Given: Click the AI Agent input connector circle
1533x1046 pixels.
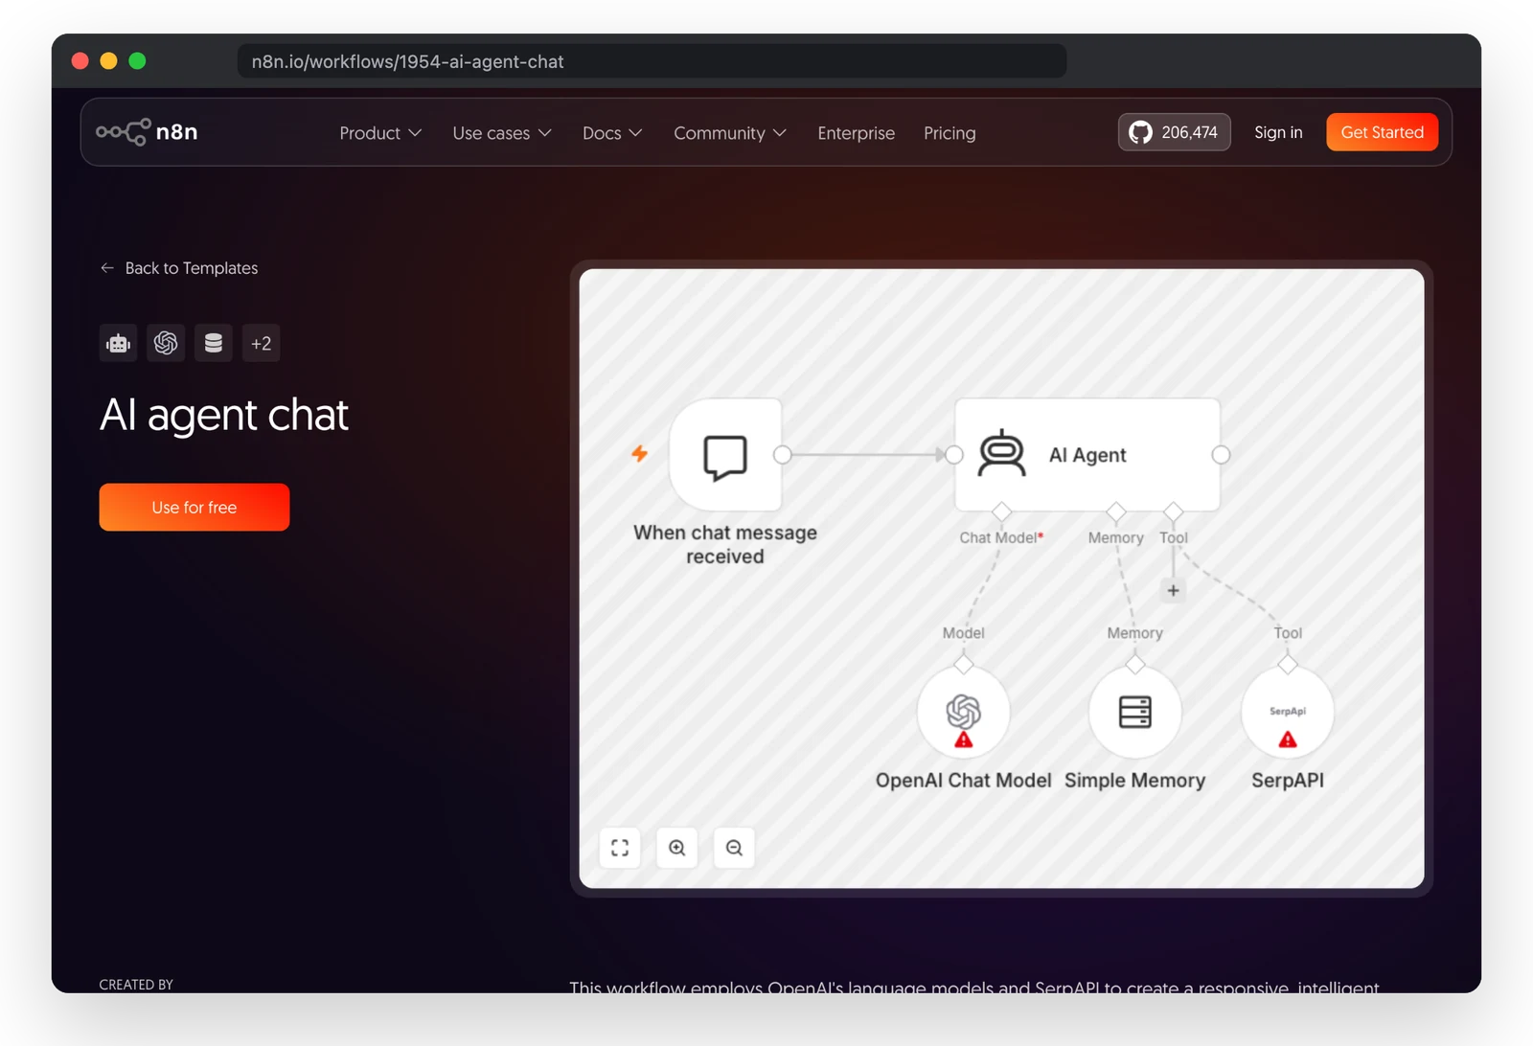Looking at the screenshot, I should point(954,455).
